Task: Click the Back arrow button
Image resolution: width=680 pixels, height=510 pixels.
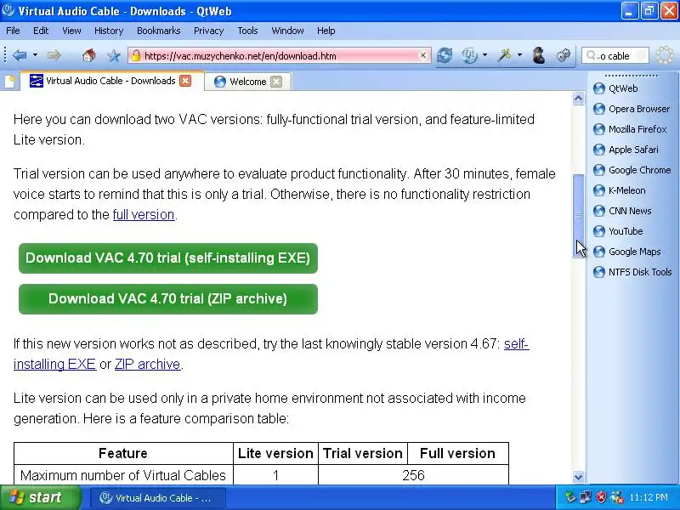Action: pos(20,55)
